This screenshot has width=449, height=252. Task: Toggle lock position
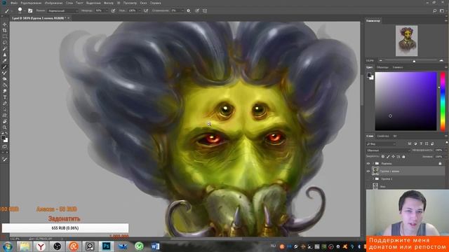[x=393, y=157]
